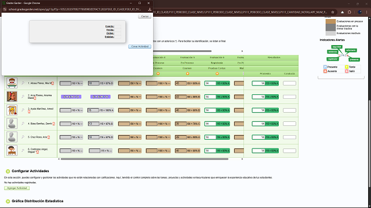Click Conducta column subheader

pos(289,73)
